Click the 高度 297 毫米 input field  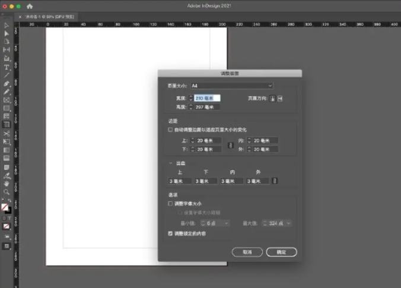207,107
